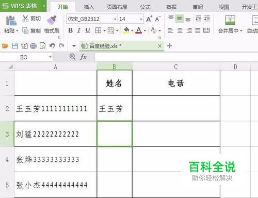Toggle center horizontal alignment
Viewport: 258px width, 198px height.
tap(180, 30)
